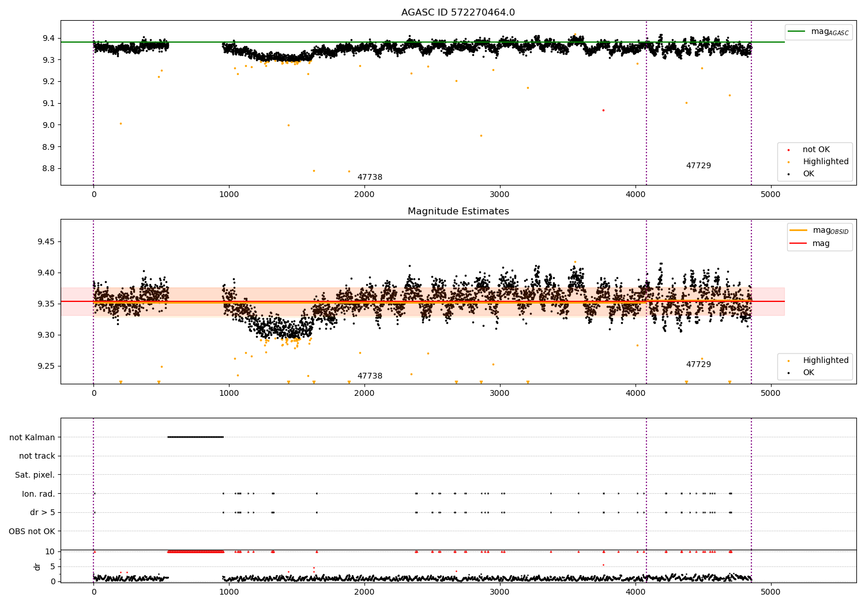Image resolution: width=865 pixels, height=605 pixels.
Task: Click the 9.0 y-axis tick on top plot
Action: (x=48, y=125)
